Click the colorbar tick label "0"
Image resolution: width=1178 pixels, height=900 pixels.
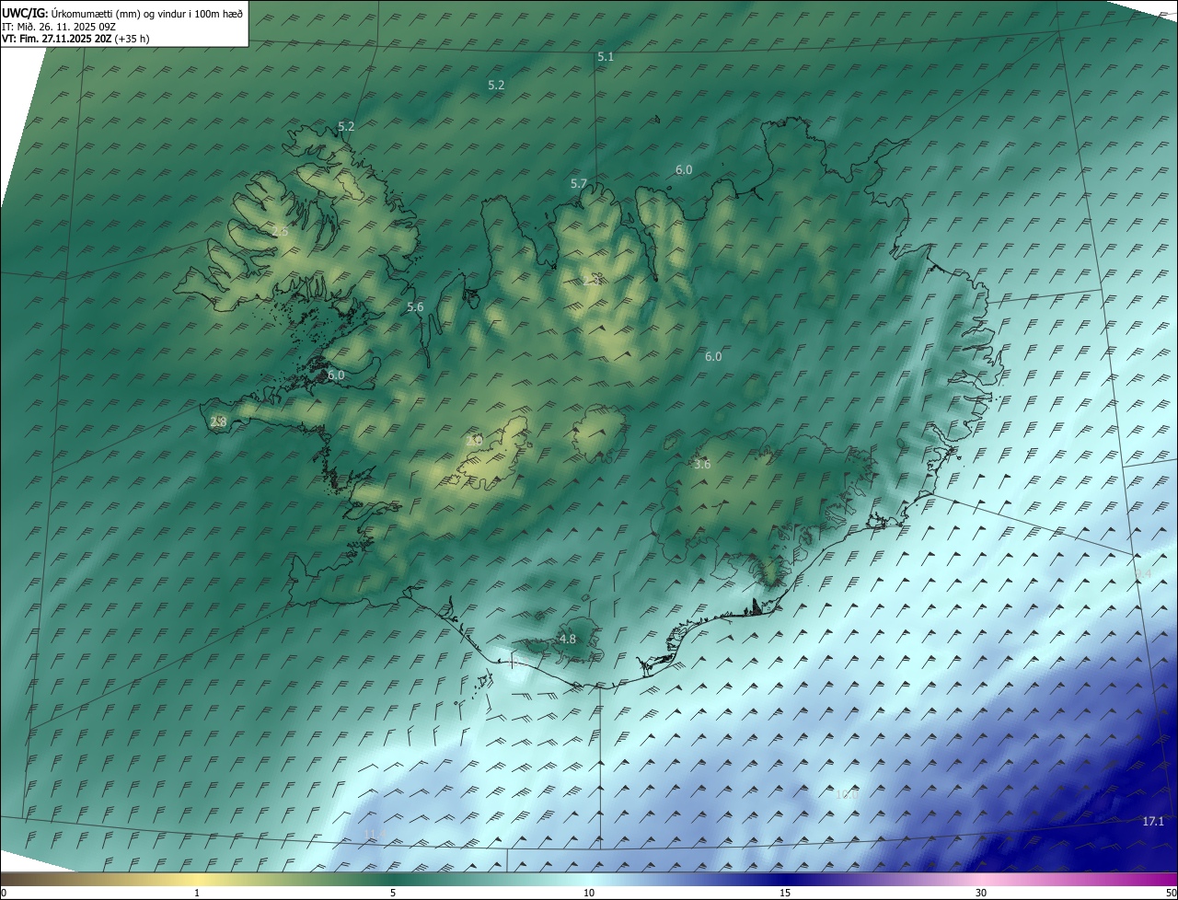(4, 893)
